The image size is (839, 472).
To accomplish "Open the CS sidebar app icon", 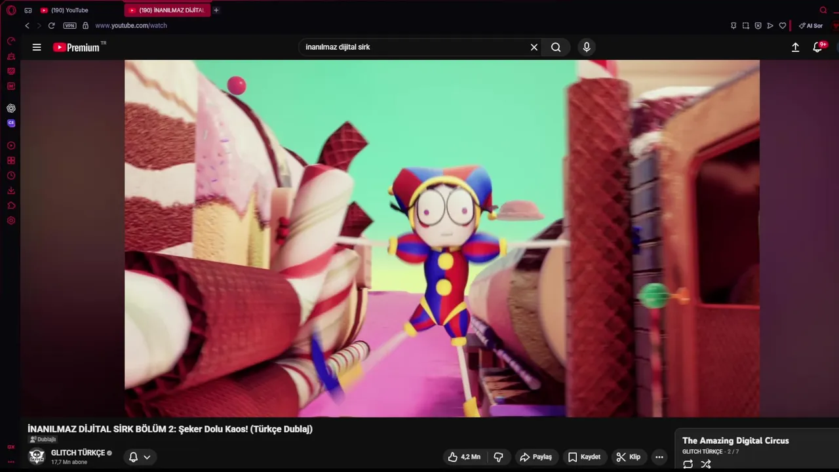I will (x=11, y=123).
